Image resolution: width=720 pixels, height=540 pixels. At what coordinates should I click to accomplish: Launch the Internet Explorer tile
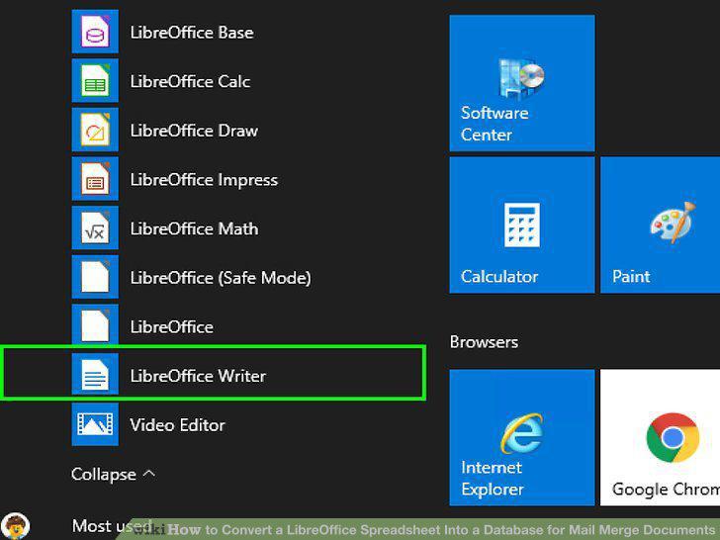(522, 437)
